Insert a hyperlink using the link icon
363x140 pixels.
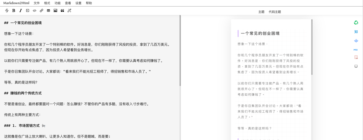point(41,10)
